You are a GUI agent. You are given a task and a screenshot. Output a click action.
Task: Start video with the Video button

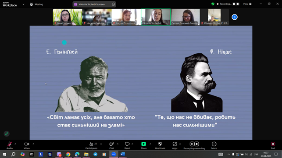click(27, 145)
